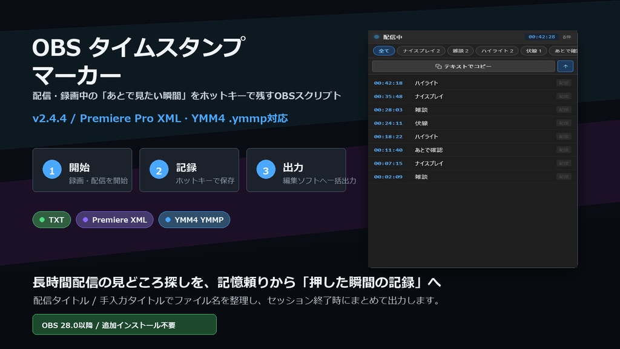Click the gray badge in the 00:42:18 row
The width and height of the screenshot is (620, 349).
click(564, 83)
